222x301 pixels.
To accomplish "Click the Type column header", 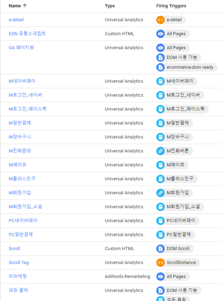I will tap(110, 6).
